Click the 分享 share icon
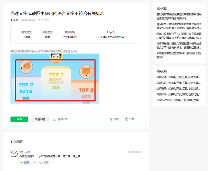Screen dimensions: 208x171 (127, 119)
